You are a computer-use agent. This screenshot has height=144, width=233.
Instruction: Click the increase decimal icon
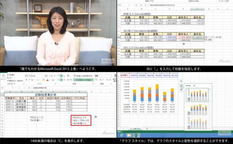107,80
